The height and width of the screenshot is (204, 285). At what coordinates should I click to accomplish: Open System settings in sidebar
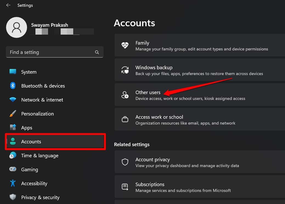click(x=29, y=72)
